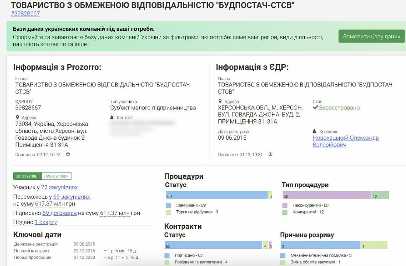Viewport: 406px width, 266px height.
Task: Click the blue contracts bar segment showing 63
Action: point(213,245)
